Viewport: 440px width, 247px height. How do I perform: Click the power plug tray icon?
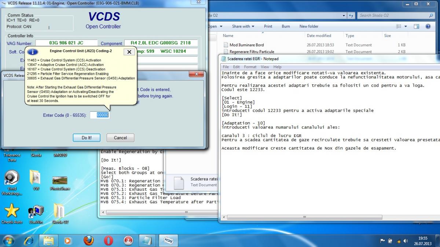pyautogui.click(x=390, y=241)
